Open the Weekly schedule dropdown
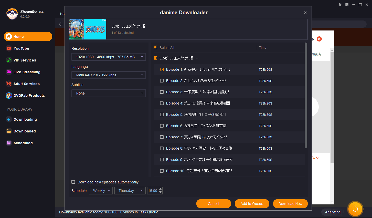372x218 pixels. click(101, 191)
